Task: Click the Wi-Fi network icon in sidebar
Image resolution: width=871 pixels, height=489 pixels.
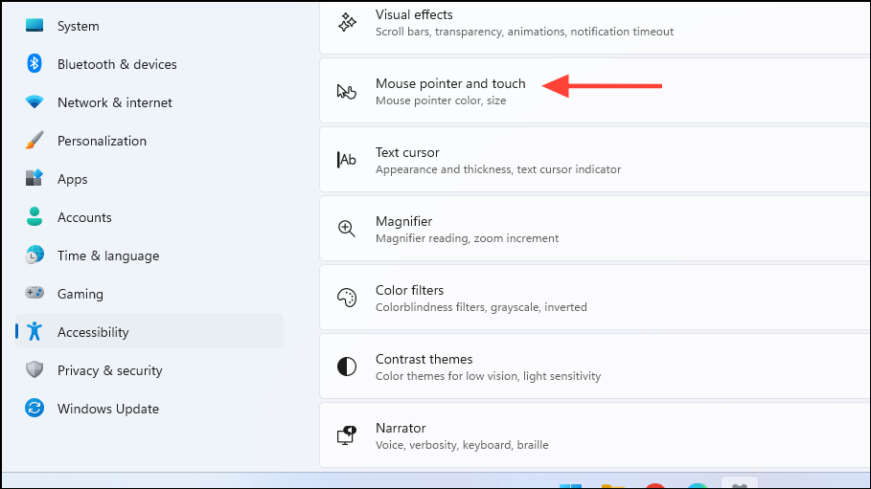Action: click(34, 102)
